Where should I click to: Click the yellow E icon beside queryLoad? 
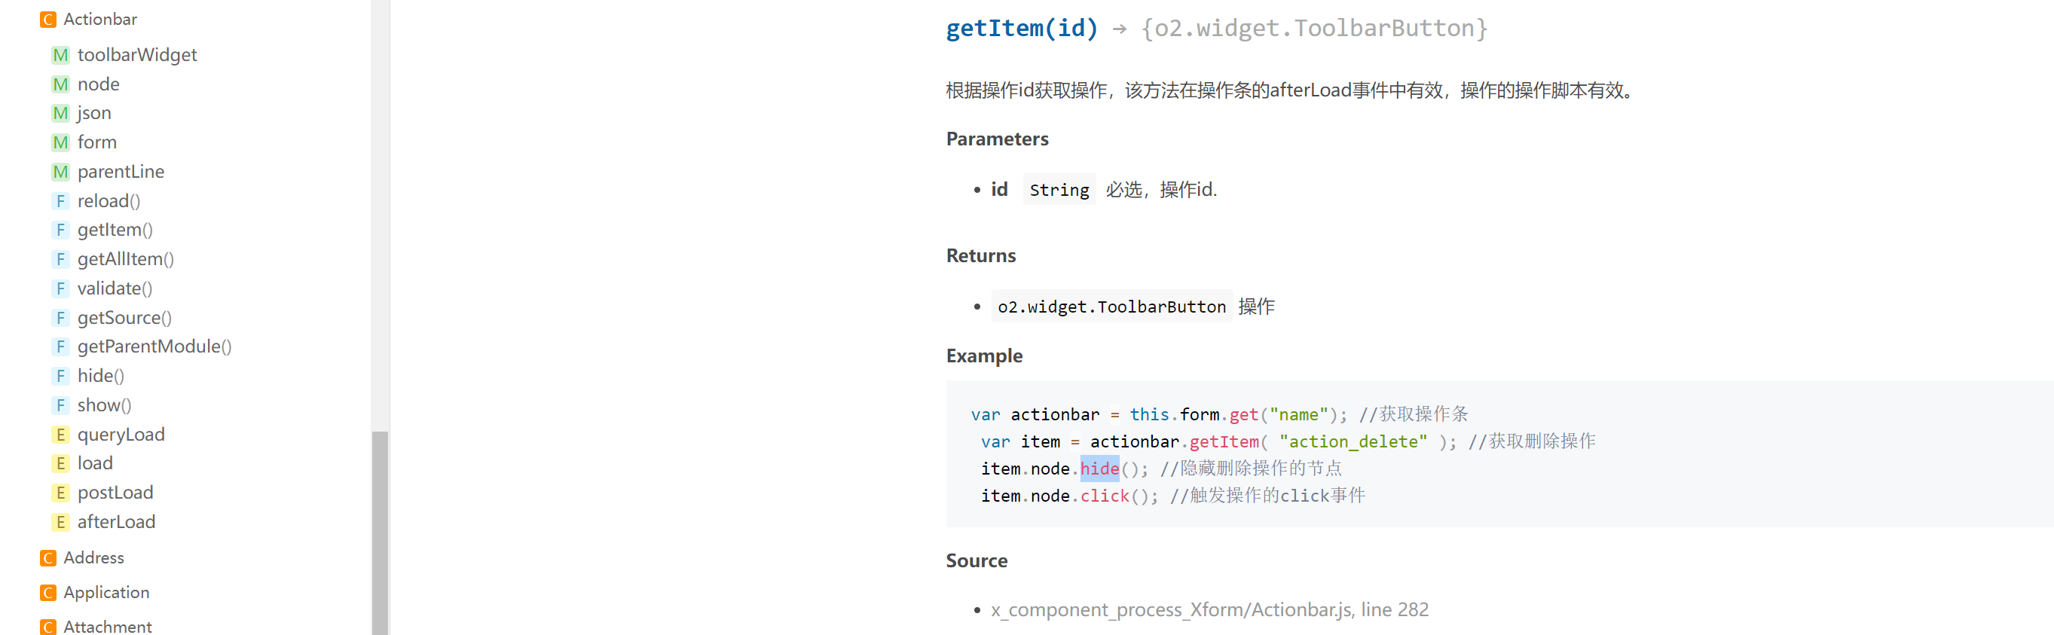point(60,435)
